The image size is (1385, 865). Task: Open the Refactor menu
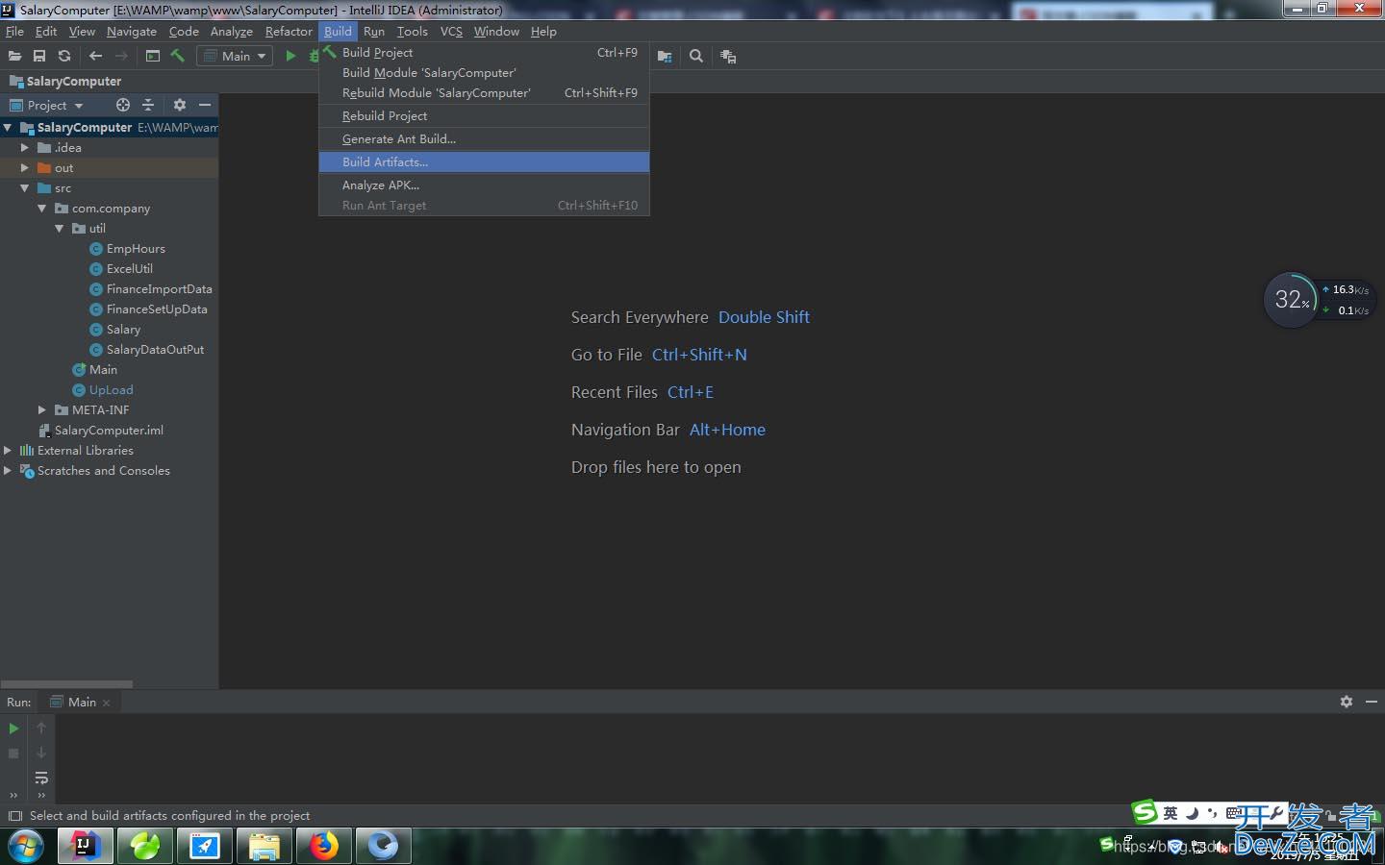click(289, 31)
